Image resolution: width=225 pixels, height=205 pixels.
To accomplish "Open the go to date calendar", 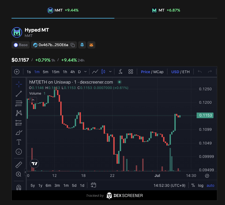I will tap(93, 185).
